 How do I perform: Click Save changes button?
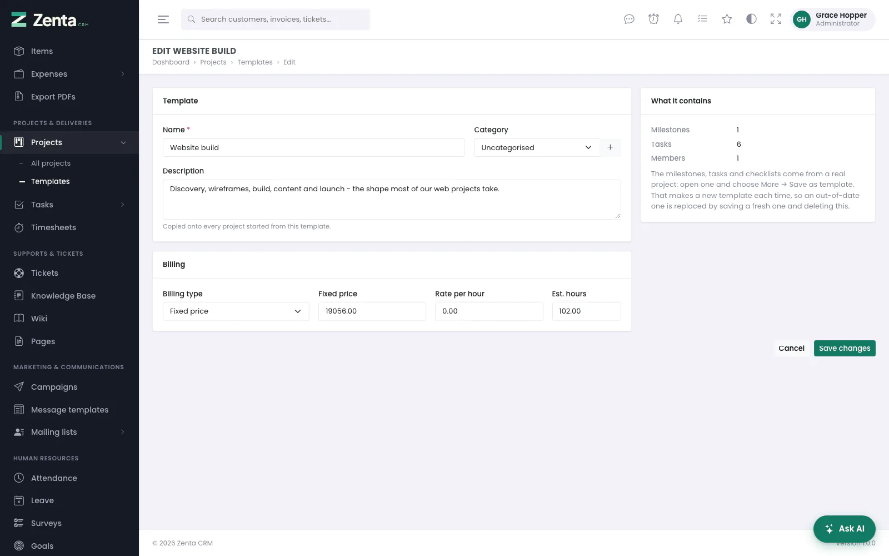pos(845,348)
